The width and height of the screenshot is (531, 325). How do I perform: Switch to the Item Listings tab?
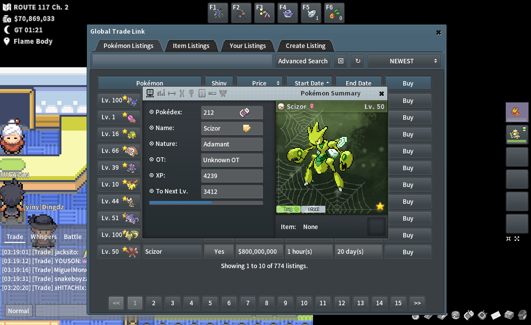click(x=191, y=46)
